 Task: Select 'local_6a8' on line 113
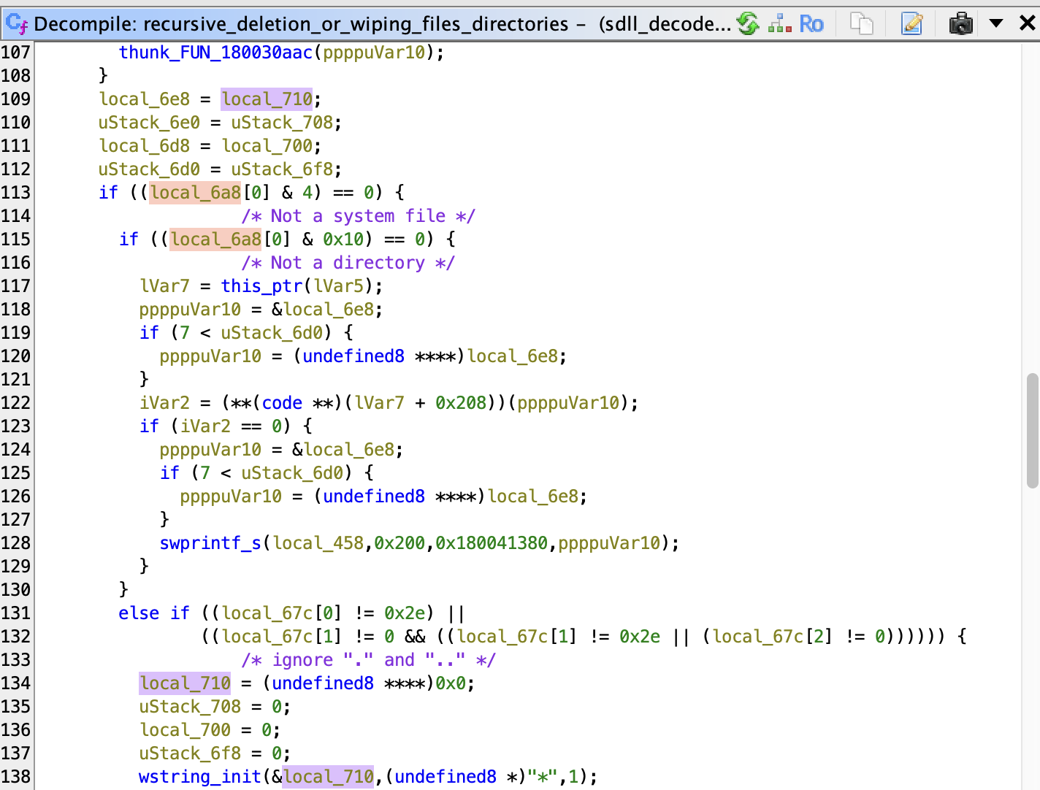195,193
